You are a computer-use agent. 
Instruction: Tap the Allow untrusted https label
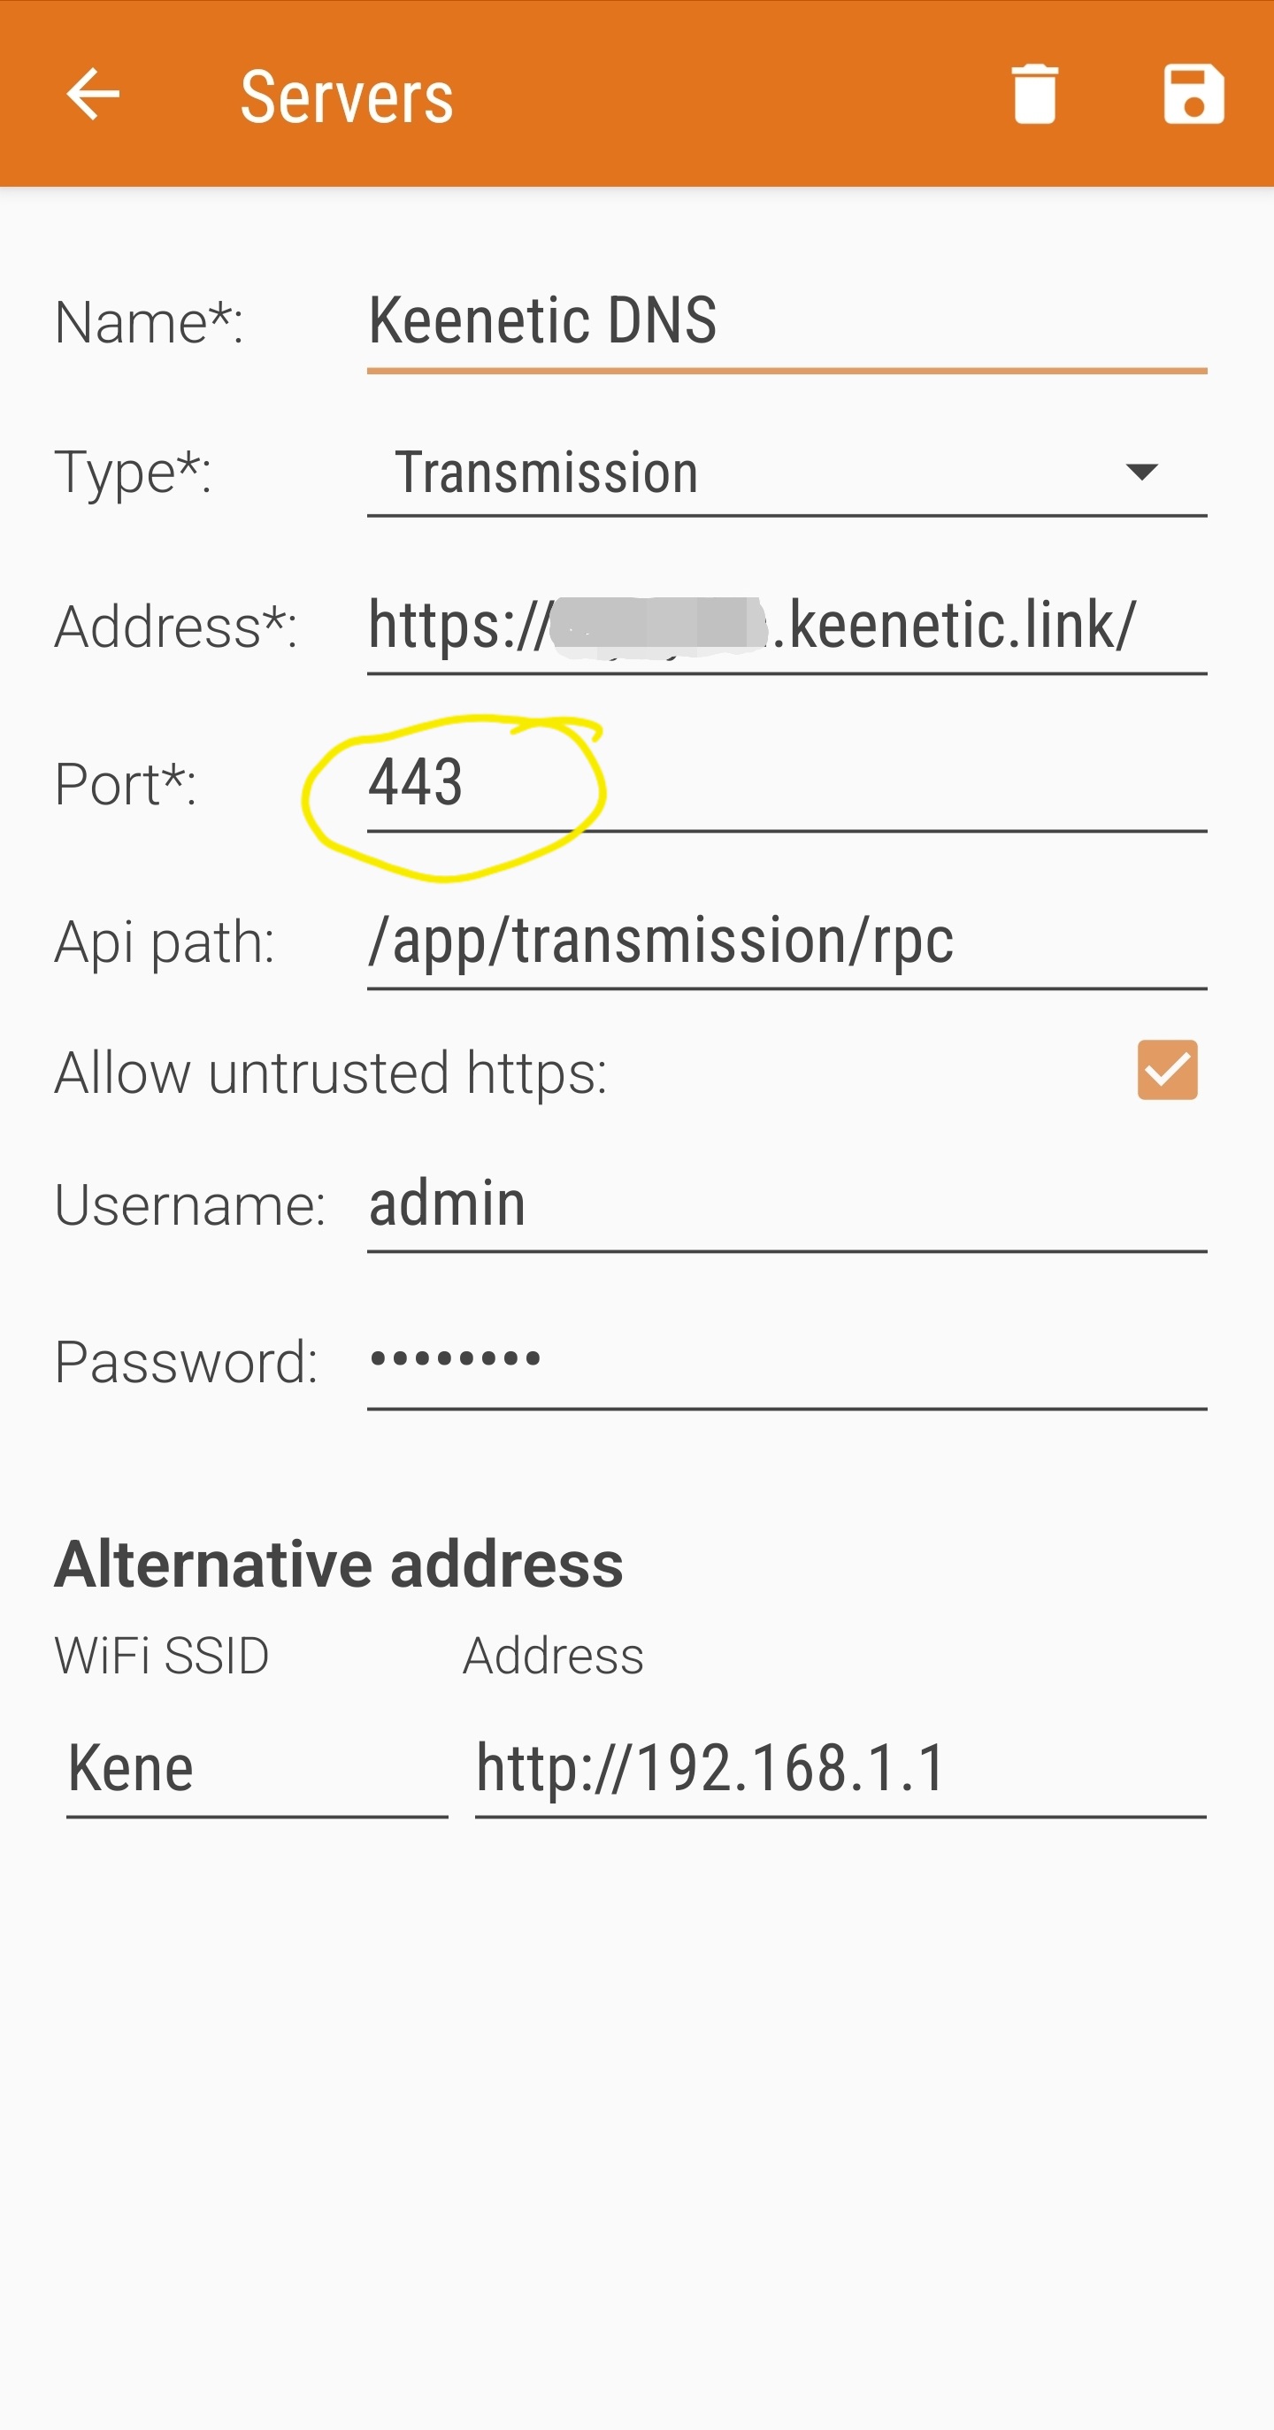[331, 1073]
